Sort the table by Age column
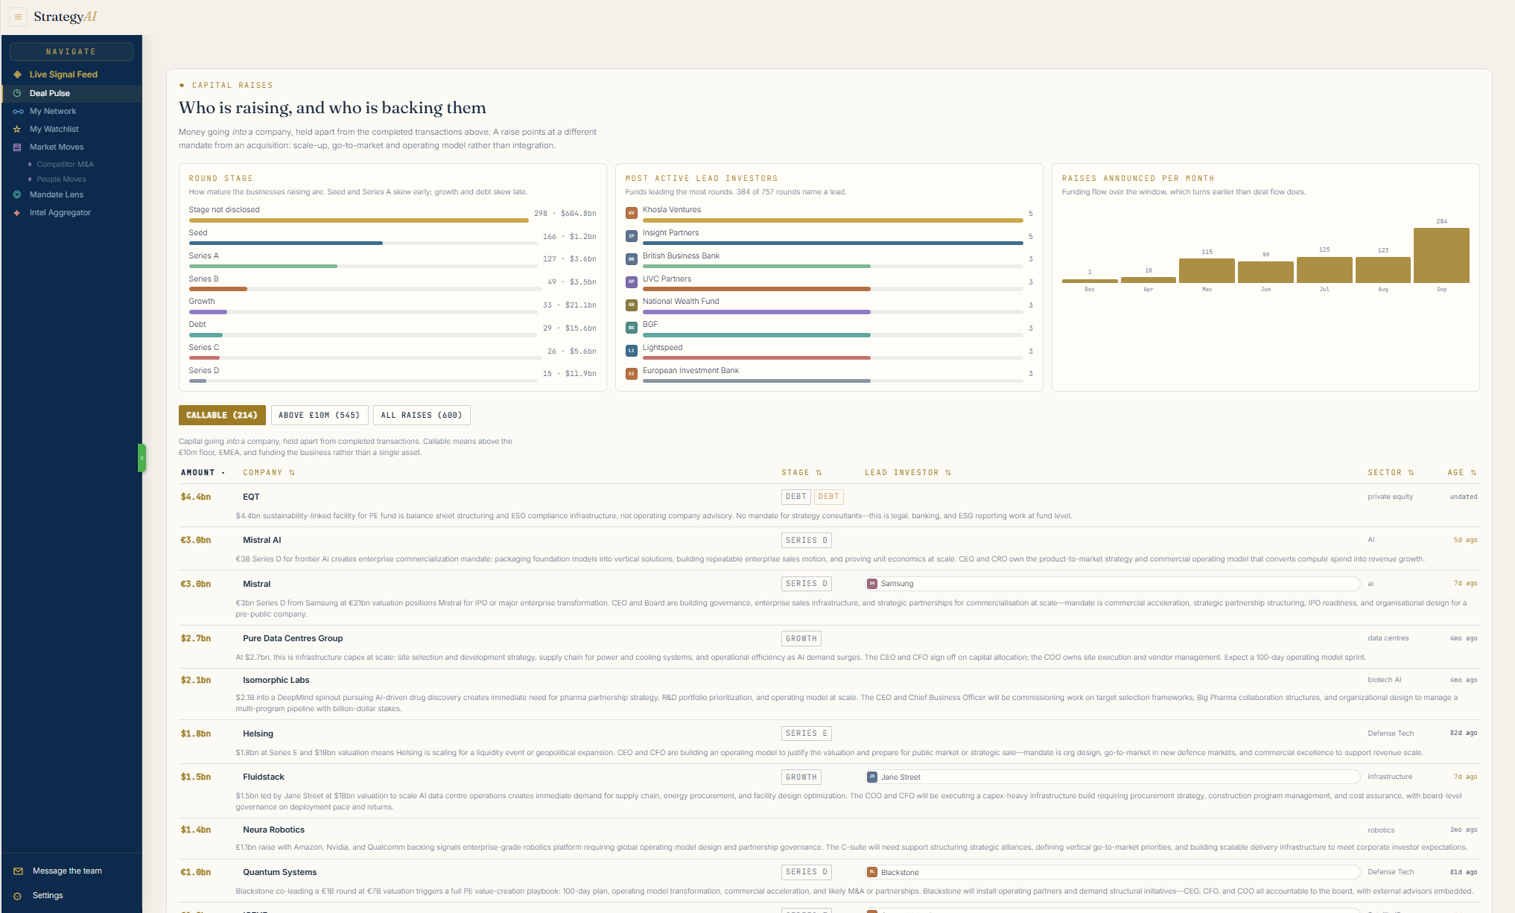 coord(1461,473)
